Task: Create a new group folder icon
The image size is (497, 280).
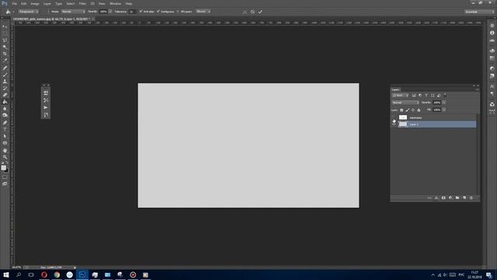Action: [x=457, y=198]
